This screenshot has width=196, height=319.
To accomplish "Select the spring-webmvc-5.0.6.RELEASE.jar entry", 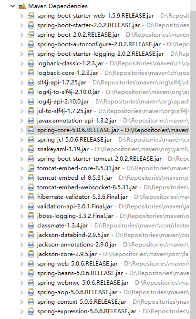I will tap(83, 283).
